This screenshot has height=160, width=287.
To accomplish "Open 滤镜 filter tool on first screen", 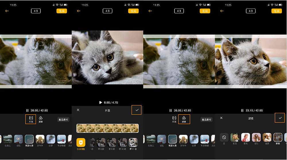I will (41, 119).
